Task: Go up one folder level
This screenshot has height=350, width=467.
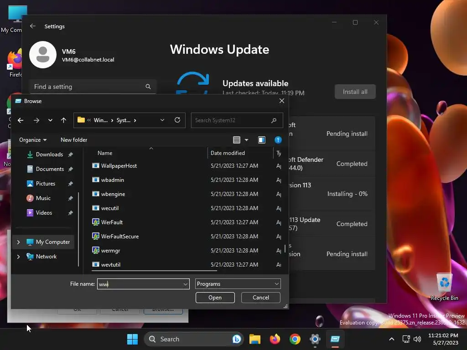Action: [x=63, y=120]
